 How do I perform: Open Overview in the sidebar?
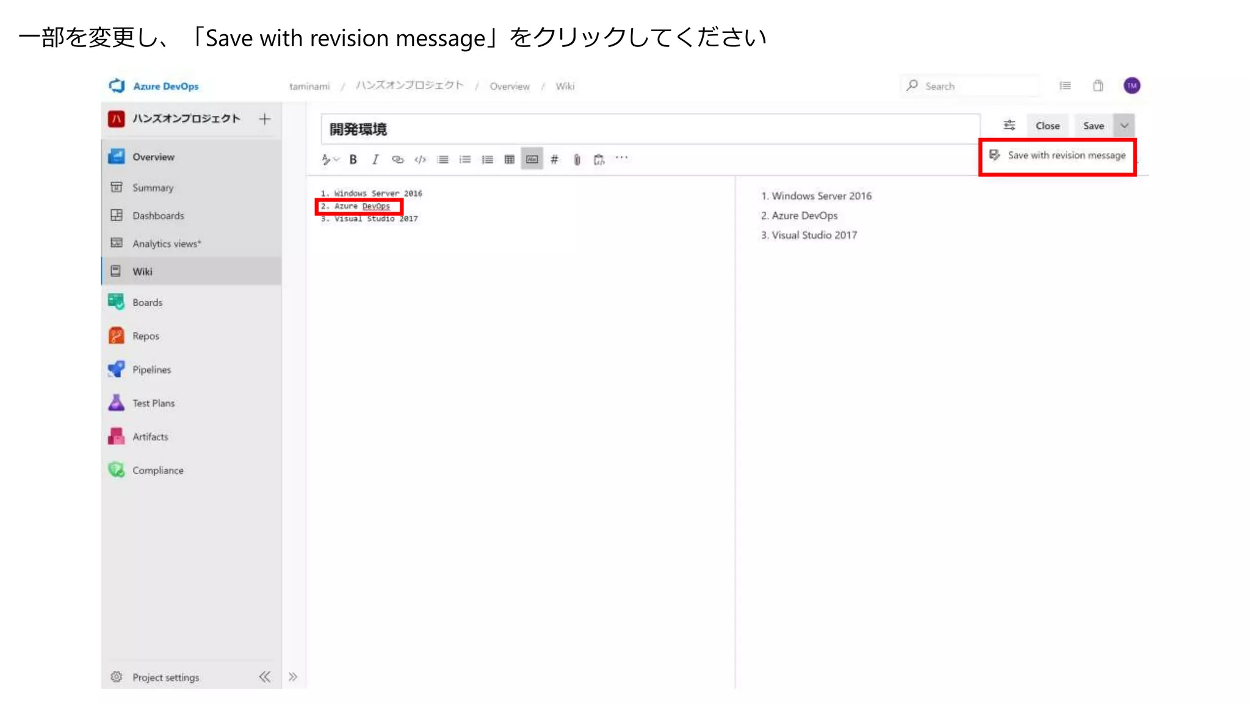click(x=191, y=157)
